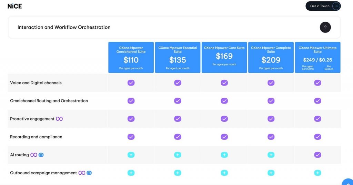
Task: Collapse Interaction and Workflow Orchestration section
Action: 325,27
